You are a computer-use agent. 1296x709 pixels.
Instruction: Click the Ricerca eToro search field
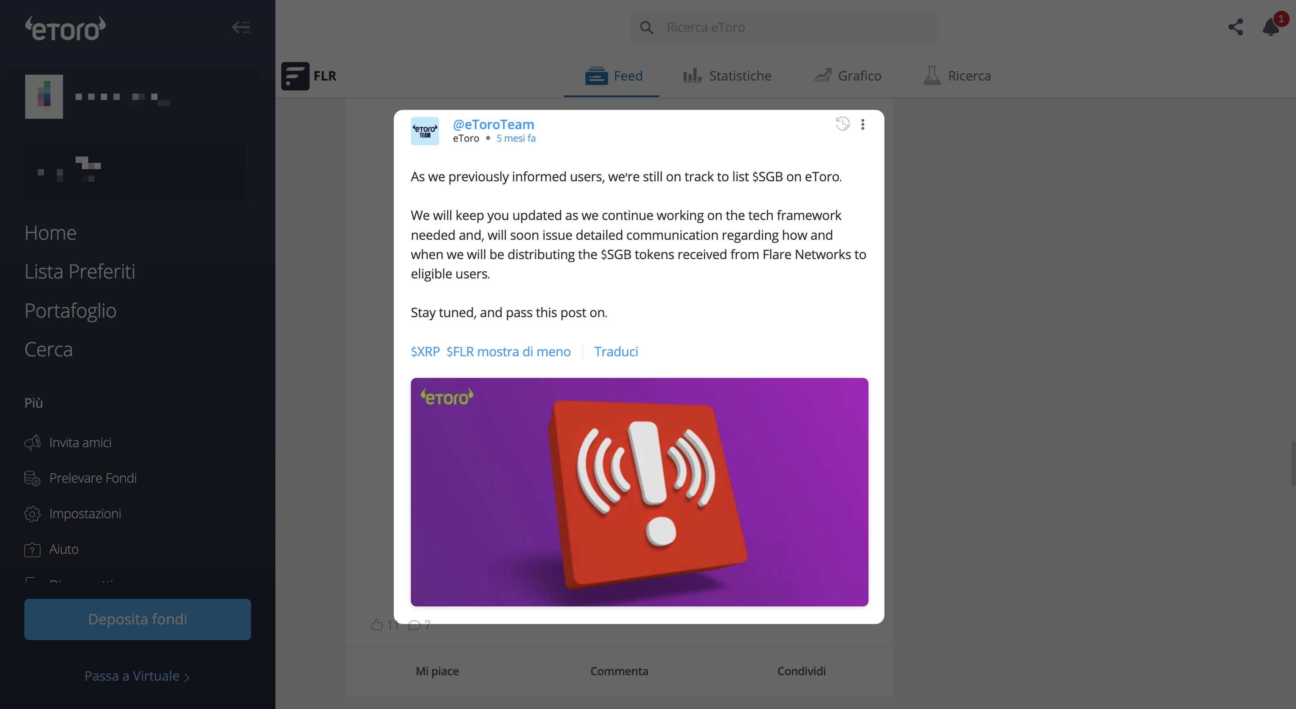pyautogui.click(x=783, y=27)
